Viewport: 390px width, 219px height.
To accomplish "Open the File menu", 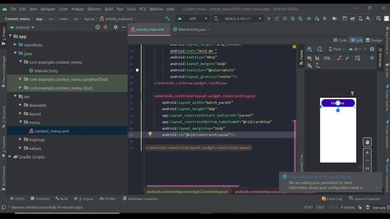I will (13, 9).
